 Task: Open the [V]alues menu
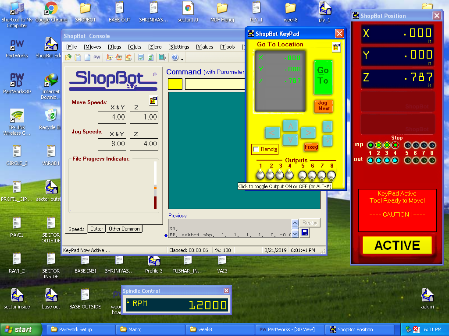point(204,47)
